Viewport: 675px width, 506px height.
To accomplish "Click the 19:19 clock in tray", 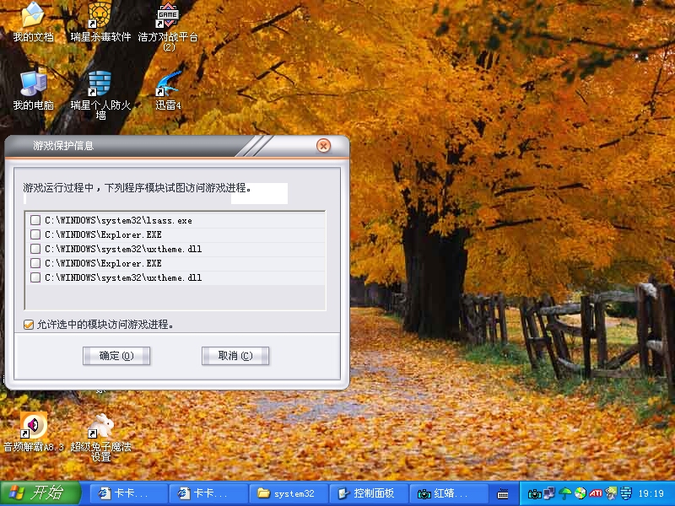I will [x=651, y=493].
